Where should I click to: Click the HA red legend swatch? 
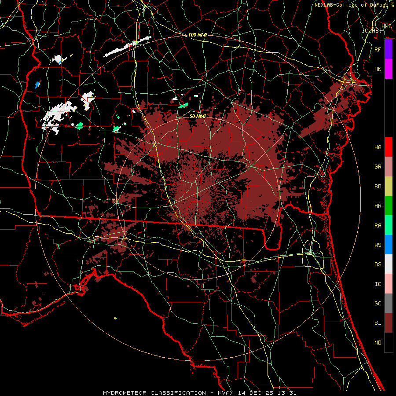tap(389, 147)
